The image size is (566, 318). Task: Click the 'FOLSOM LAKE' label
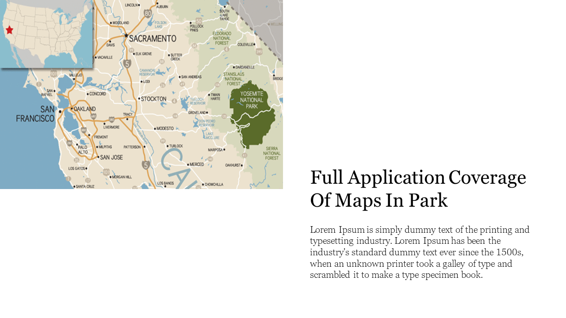[x=161, y=25]
